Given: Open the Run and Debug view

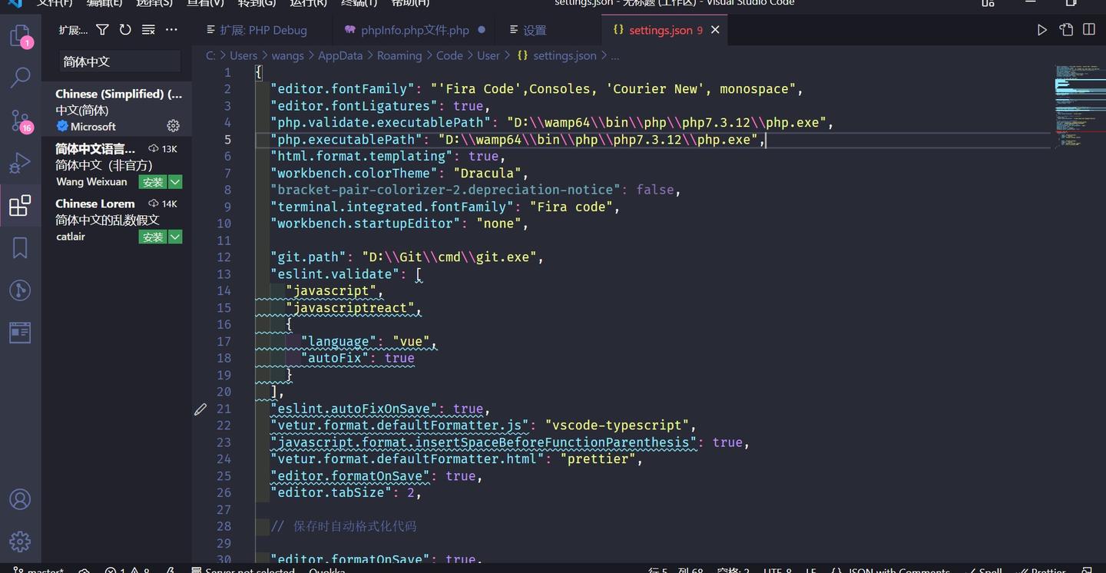Looking at the screenshot, I should (21, 161).
